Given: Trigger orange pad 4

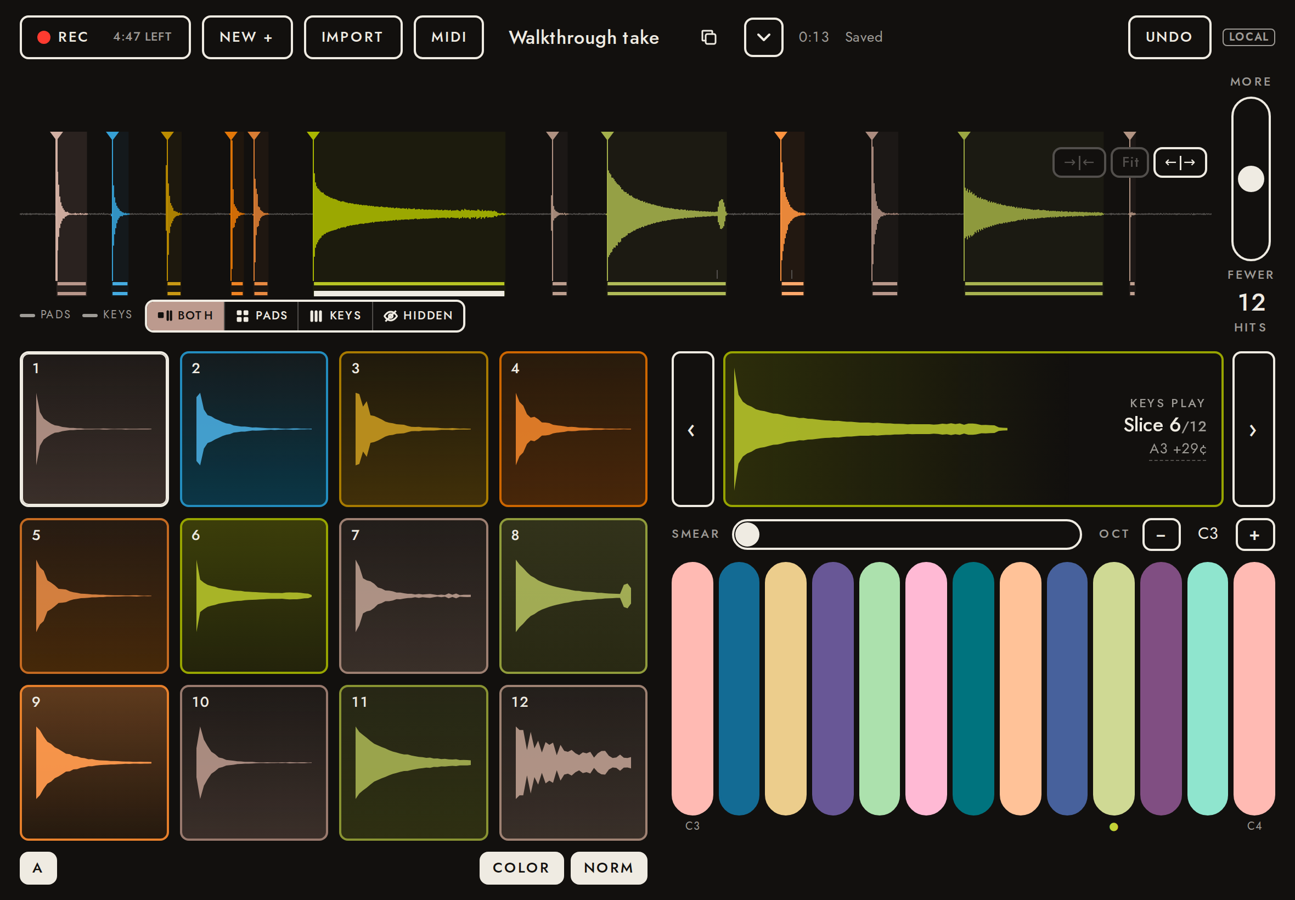Looking at the screenshot, I should [573, 429].
